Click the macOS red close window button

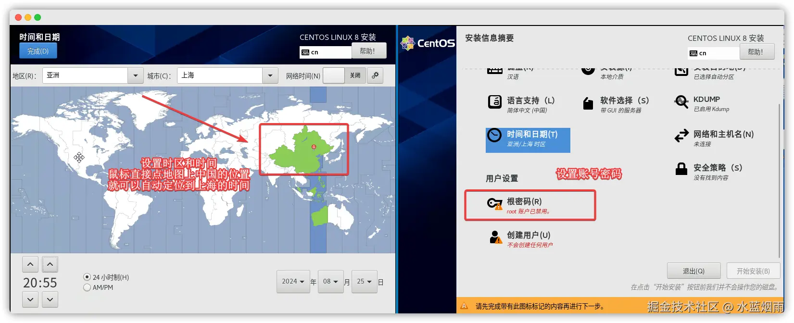(18, 17)
